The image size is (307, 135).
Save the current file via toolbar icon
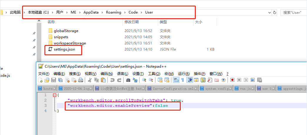pos(54,80)
